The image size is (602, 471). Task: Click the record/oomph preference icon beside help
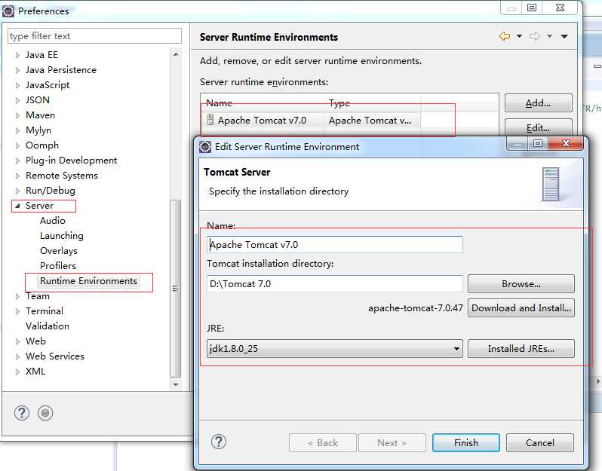[x=45, y=413]
